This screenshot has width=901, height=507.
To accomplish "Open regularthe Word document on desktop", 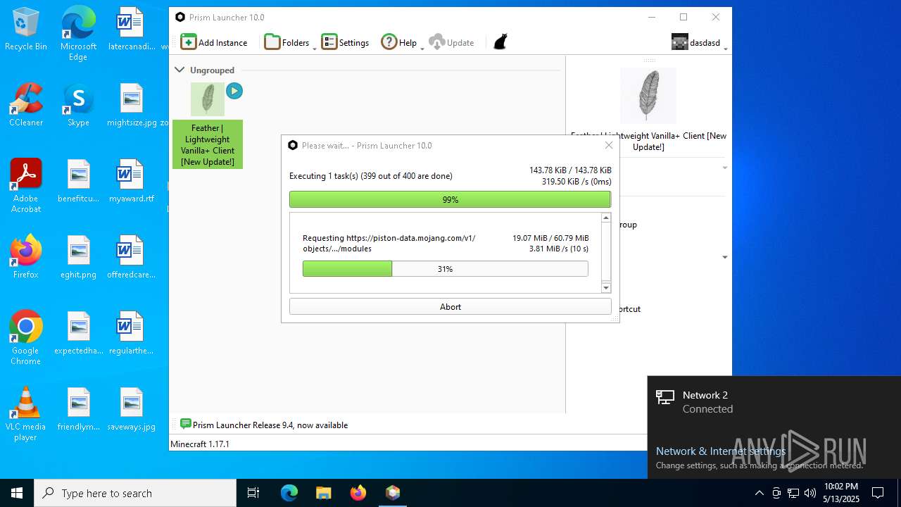I will coord(131,334).
